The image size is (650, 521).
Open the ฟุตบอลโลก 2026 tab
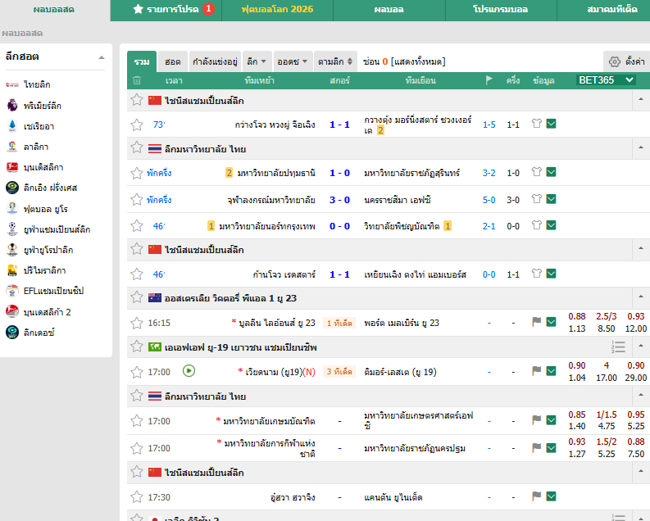277,10
